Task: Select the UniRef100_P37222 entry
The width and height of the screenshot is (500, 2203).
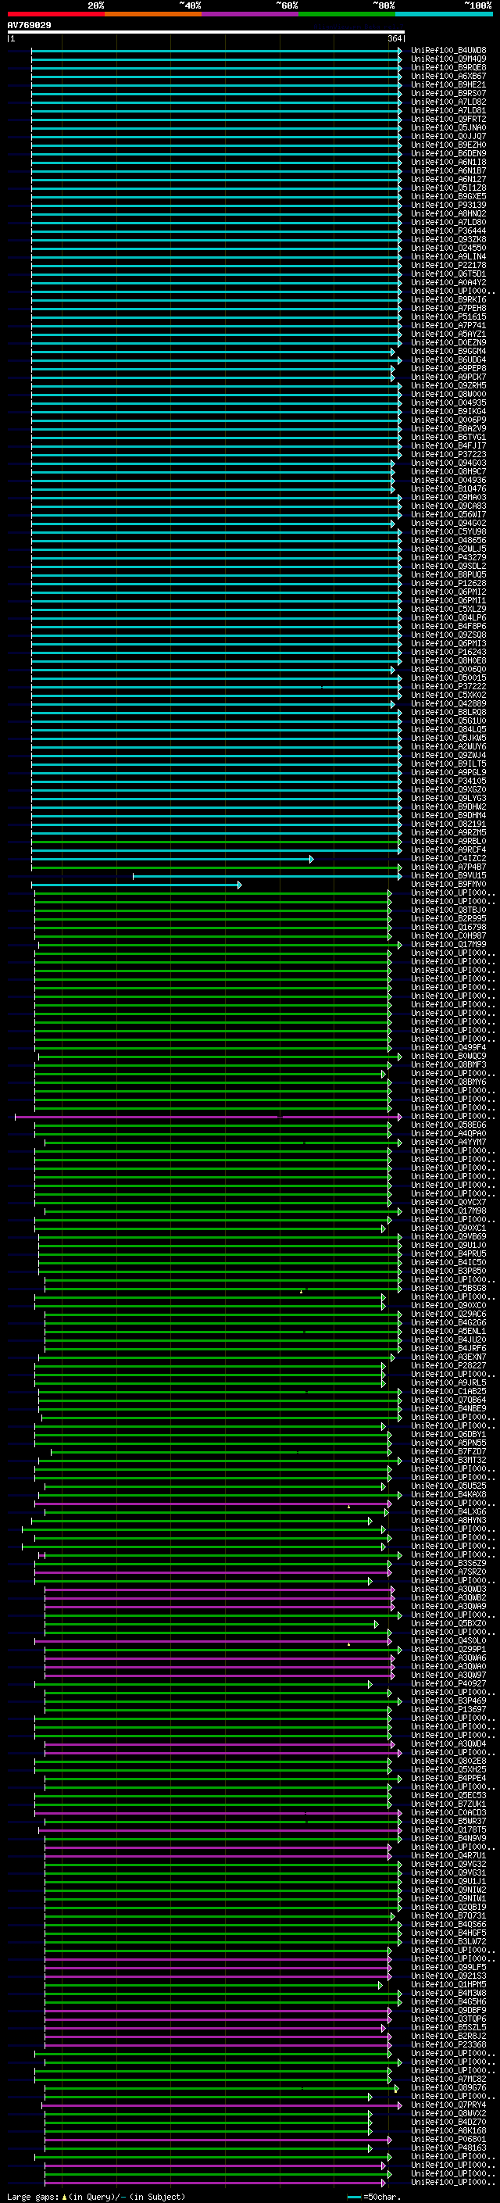Action: click(x=448, y=687)
